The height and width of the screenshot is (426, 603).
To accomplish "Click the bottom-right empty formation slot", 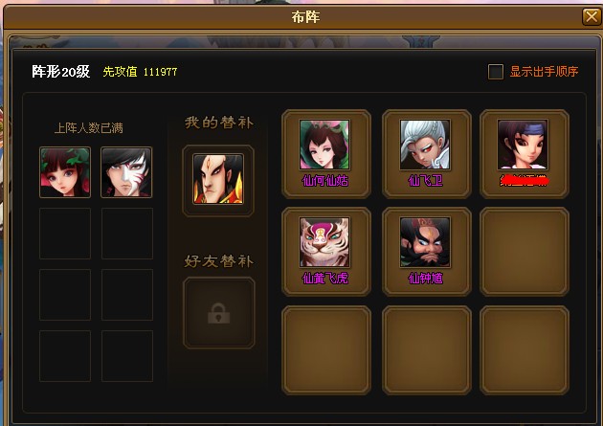I will [525, 350].
